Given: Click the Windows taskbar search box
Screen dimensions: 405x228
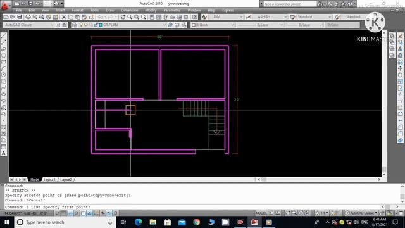Looking at the screenshot, I should coord(65,222).
